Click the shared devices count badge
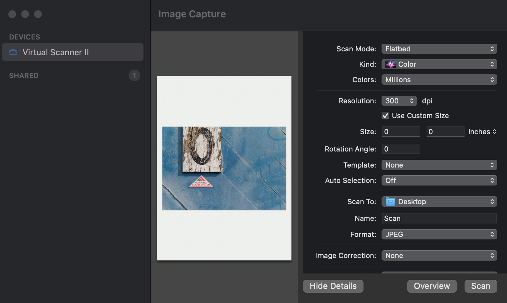 tap(134, 76)
